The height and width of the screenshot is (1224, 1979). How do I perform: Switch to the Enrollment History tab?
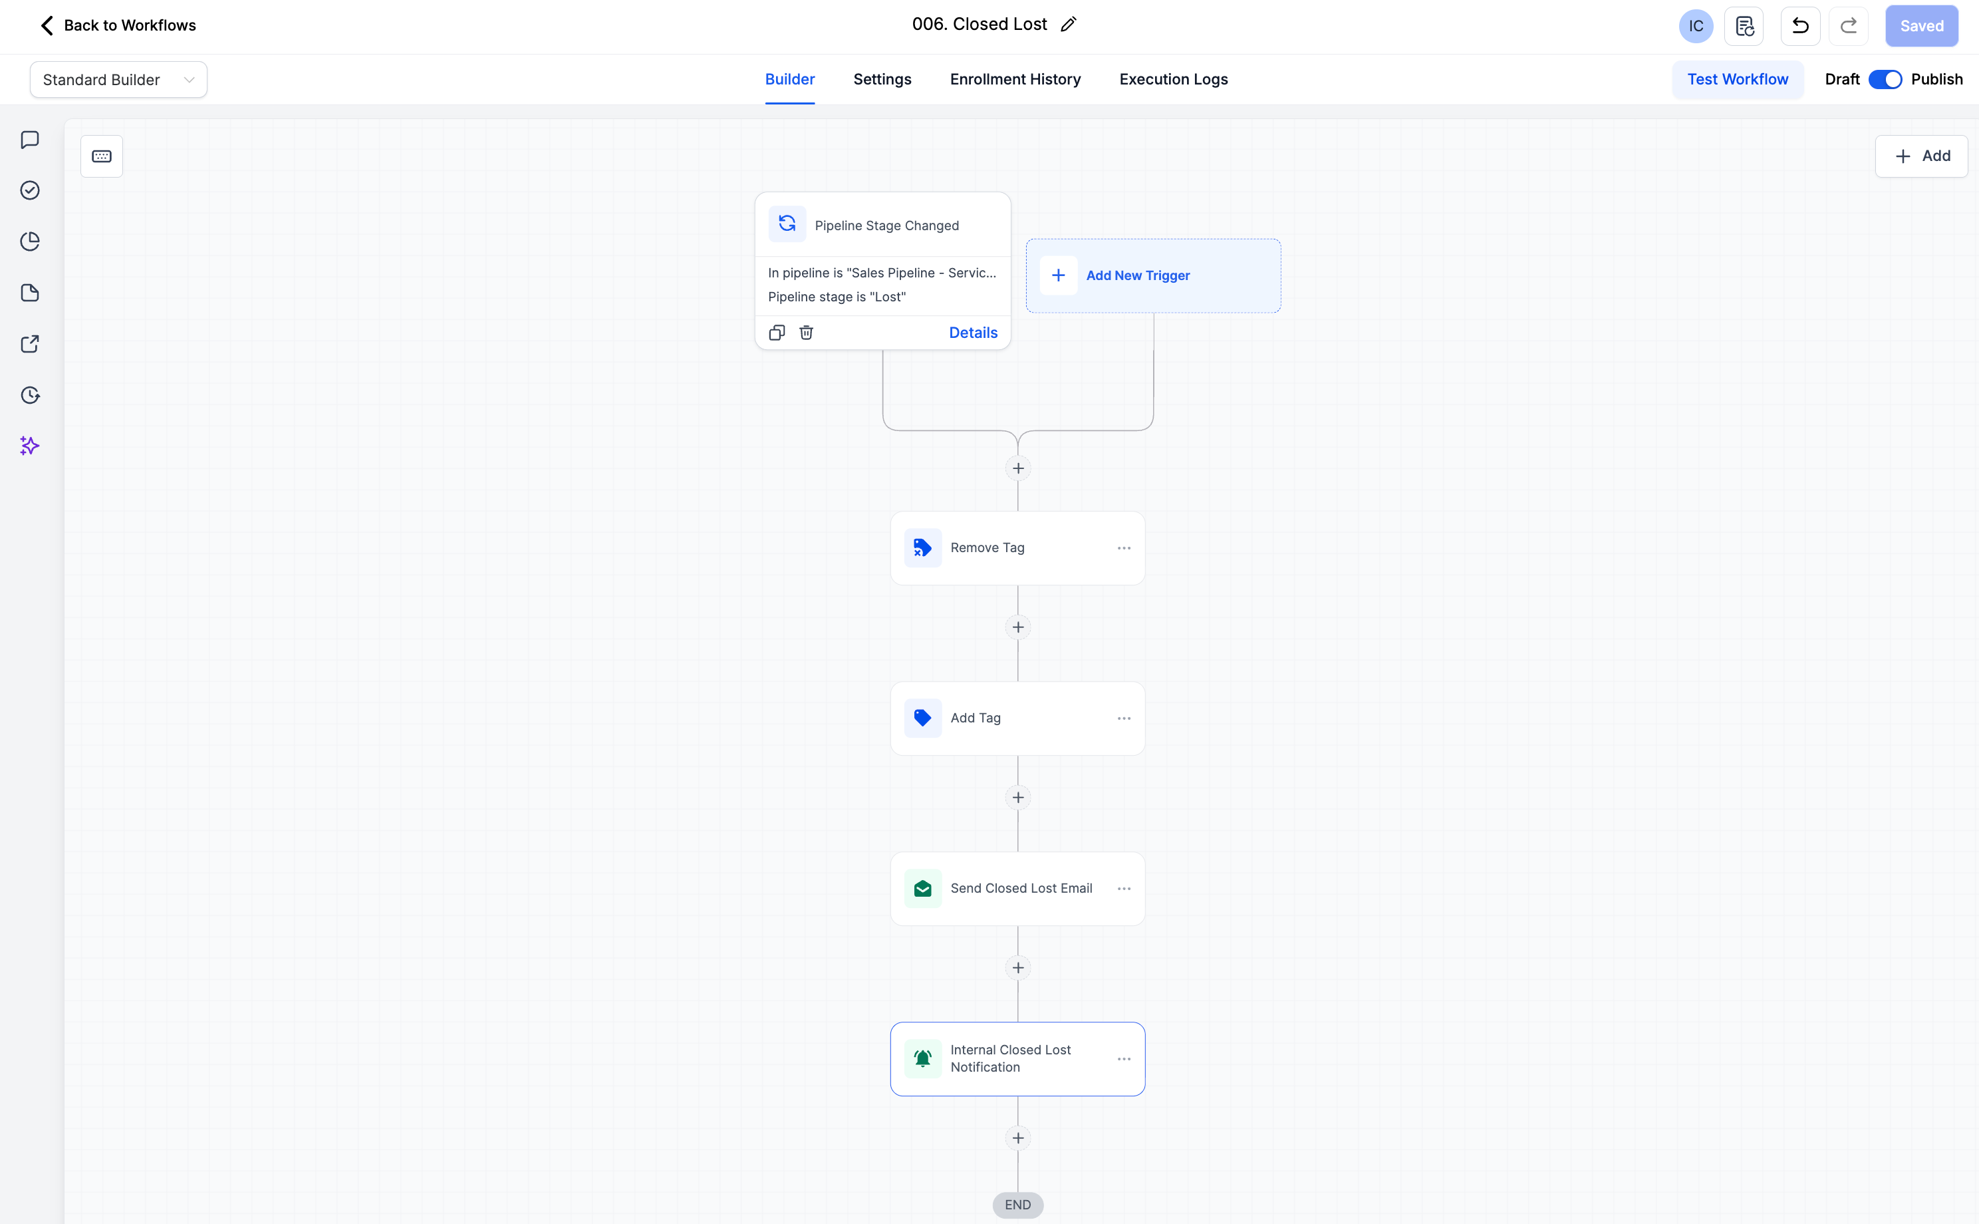(1015, 79)
